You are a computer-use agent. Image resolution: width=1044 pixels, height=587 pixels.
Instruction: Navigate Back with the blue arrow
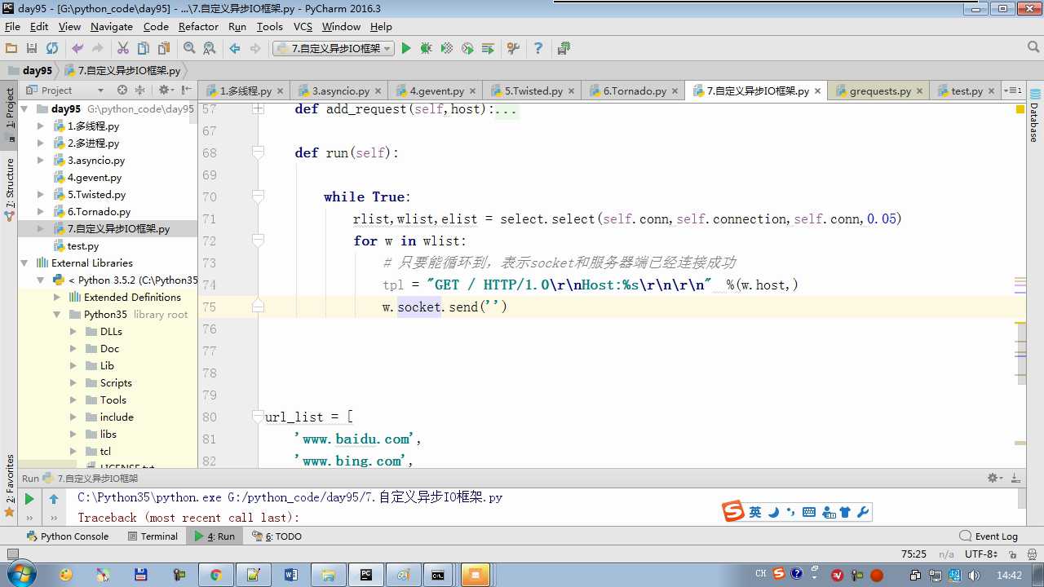235,49
